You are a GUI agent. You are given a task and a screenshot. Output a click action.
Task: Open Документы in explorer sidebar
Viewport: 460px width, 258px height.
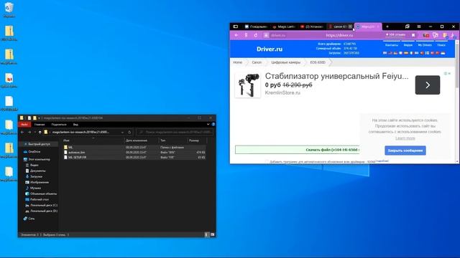(x=35, y=171)
